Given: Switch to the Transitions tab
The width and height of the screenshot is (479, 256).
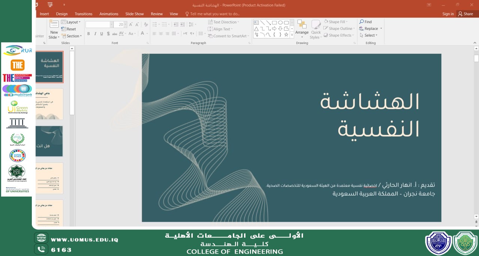Looking at the screenshot, I should click(83, 14).
